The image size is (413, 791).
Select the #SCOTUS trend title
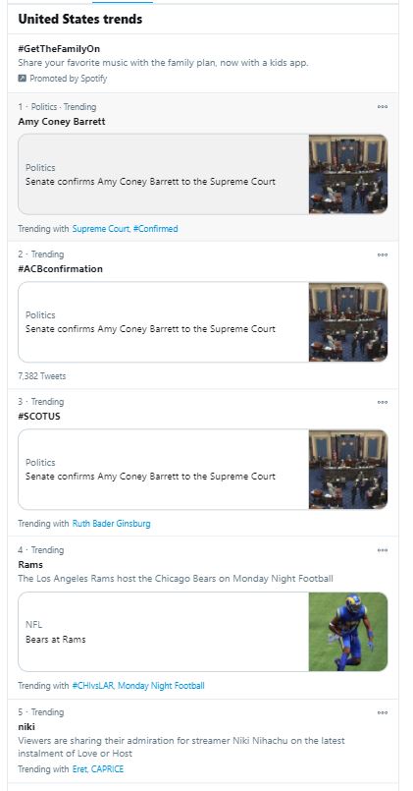(x=39, y=417)
